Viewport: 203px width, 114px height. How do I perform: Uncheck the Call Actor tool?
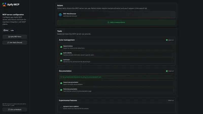pyautogui.click(x=61, y=61)
